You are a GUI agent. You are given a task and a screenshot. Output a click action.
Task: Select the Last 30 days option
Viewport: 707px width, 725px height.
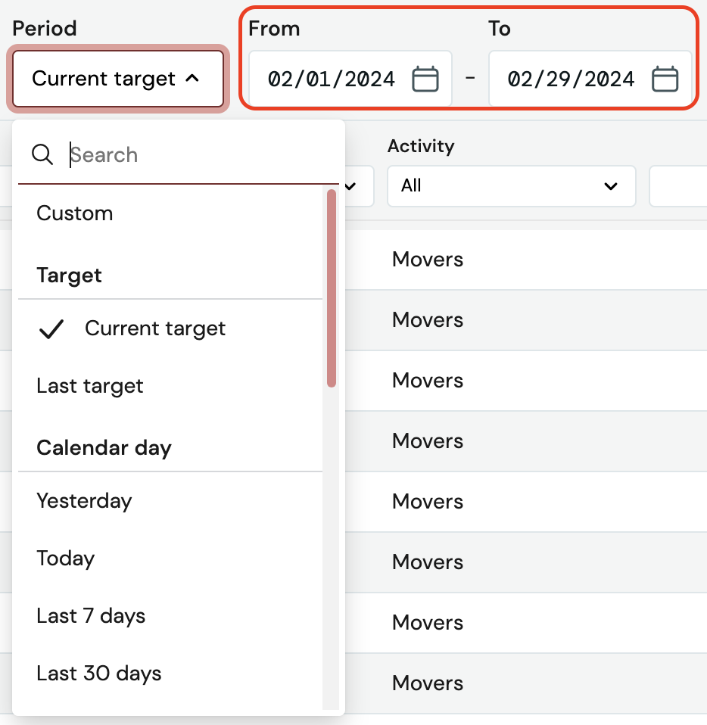point(99,674)
